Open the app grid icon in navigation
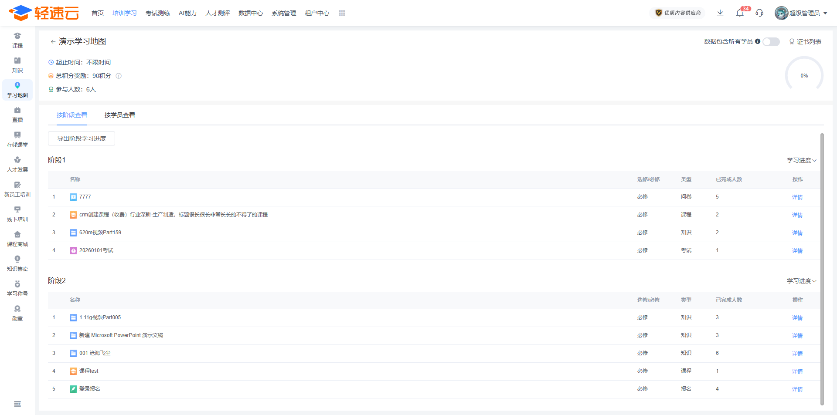This screenshot has width=837, height=415. [342, 13]
